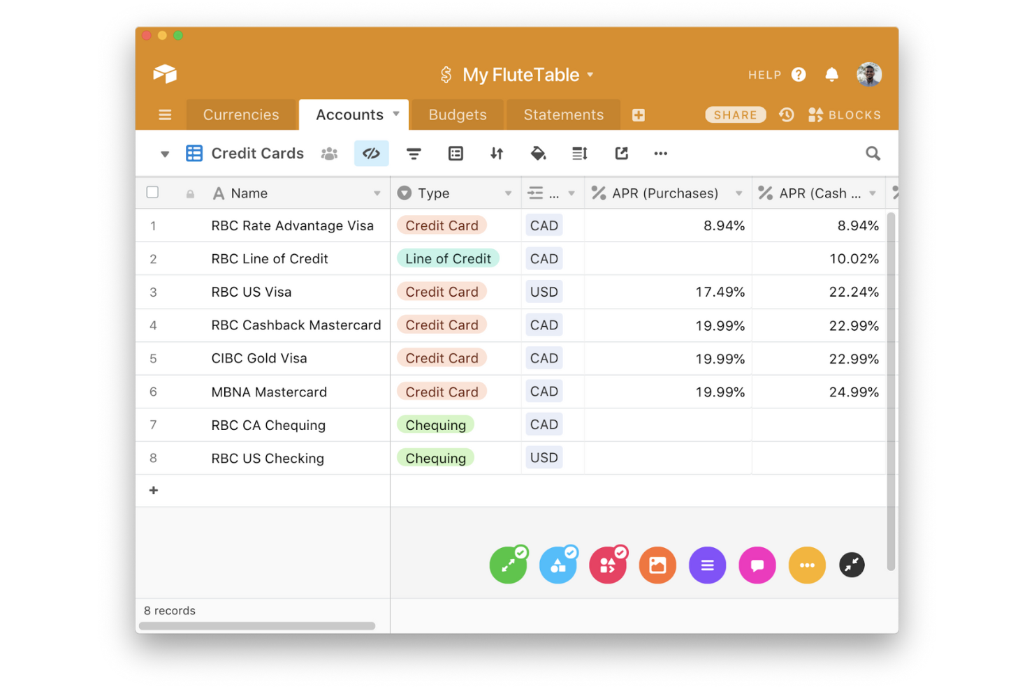Click the 10.02% APR cash value
Screen dimensions: 1034x689
(x=854, y=259)
